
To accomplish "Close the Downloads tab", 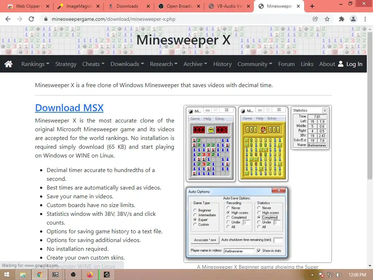I will click(148, 7).
